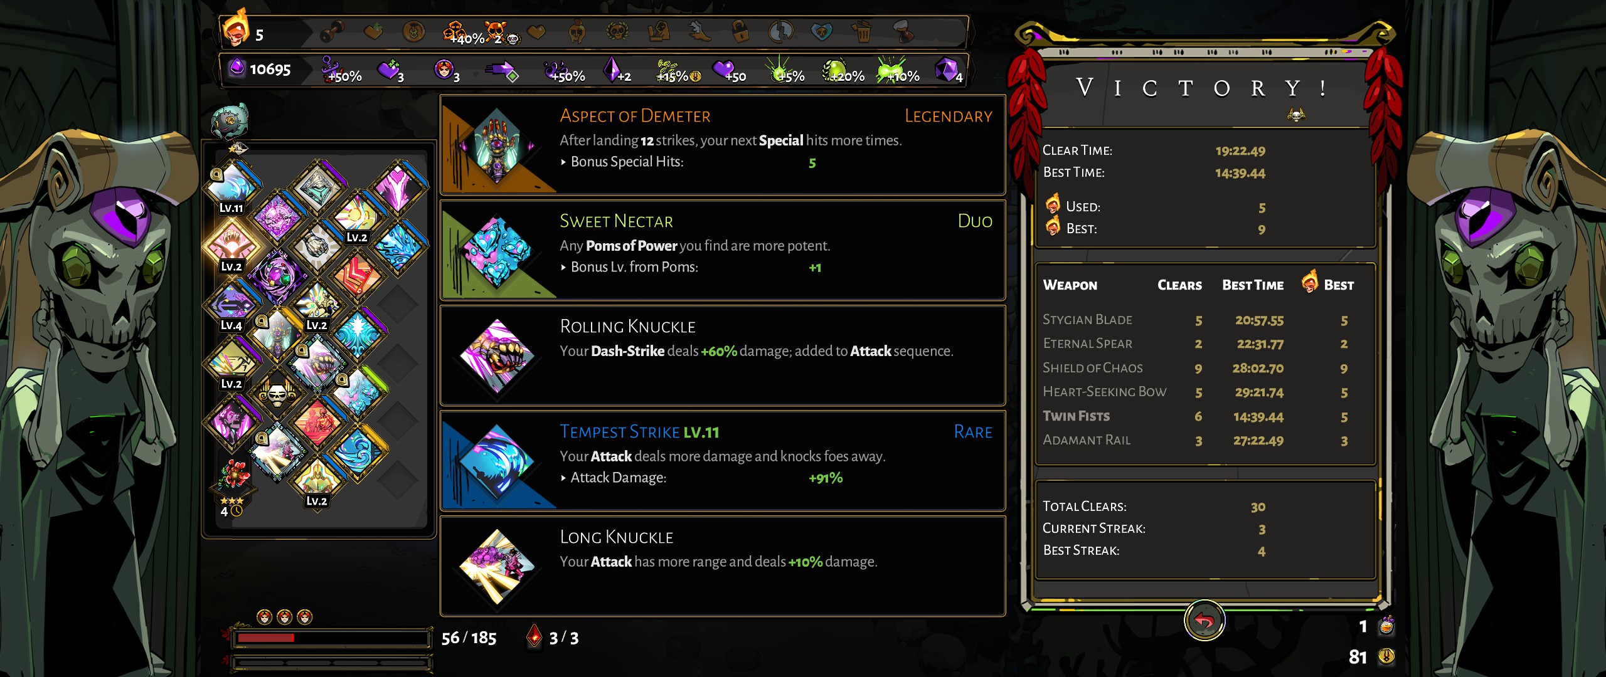
Task: Select the Tempest Strike Lv.11 boon
Action: tap(723, 461)
